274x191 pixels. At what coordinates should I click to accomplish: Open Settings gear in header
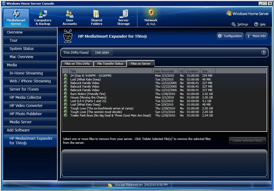click(240, 24)
